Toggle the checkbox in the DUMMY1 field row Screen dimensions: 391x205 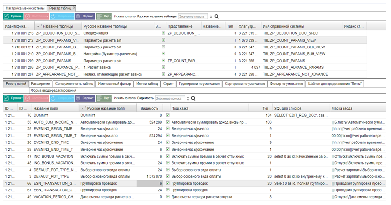point(168,115)
